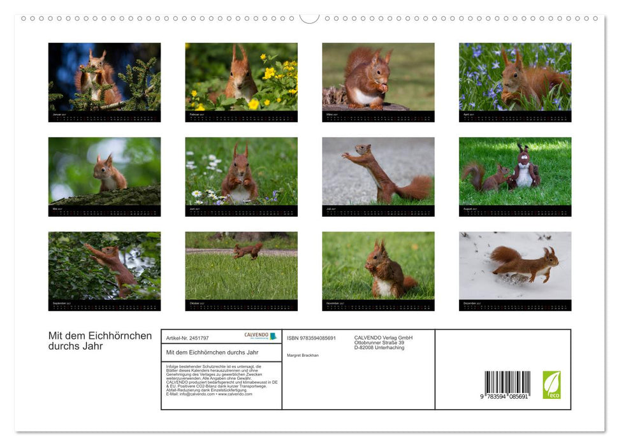Open the May squirrel on mossy branch thumbnail
Image resolution: width=619 pixels, height=446 pixels.
pyautogui.click(x=105, y=177)
